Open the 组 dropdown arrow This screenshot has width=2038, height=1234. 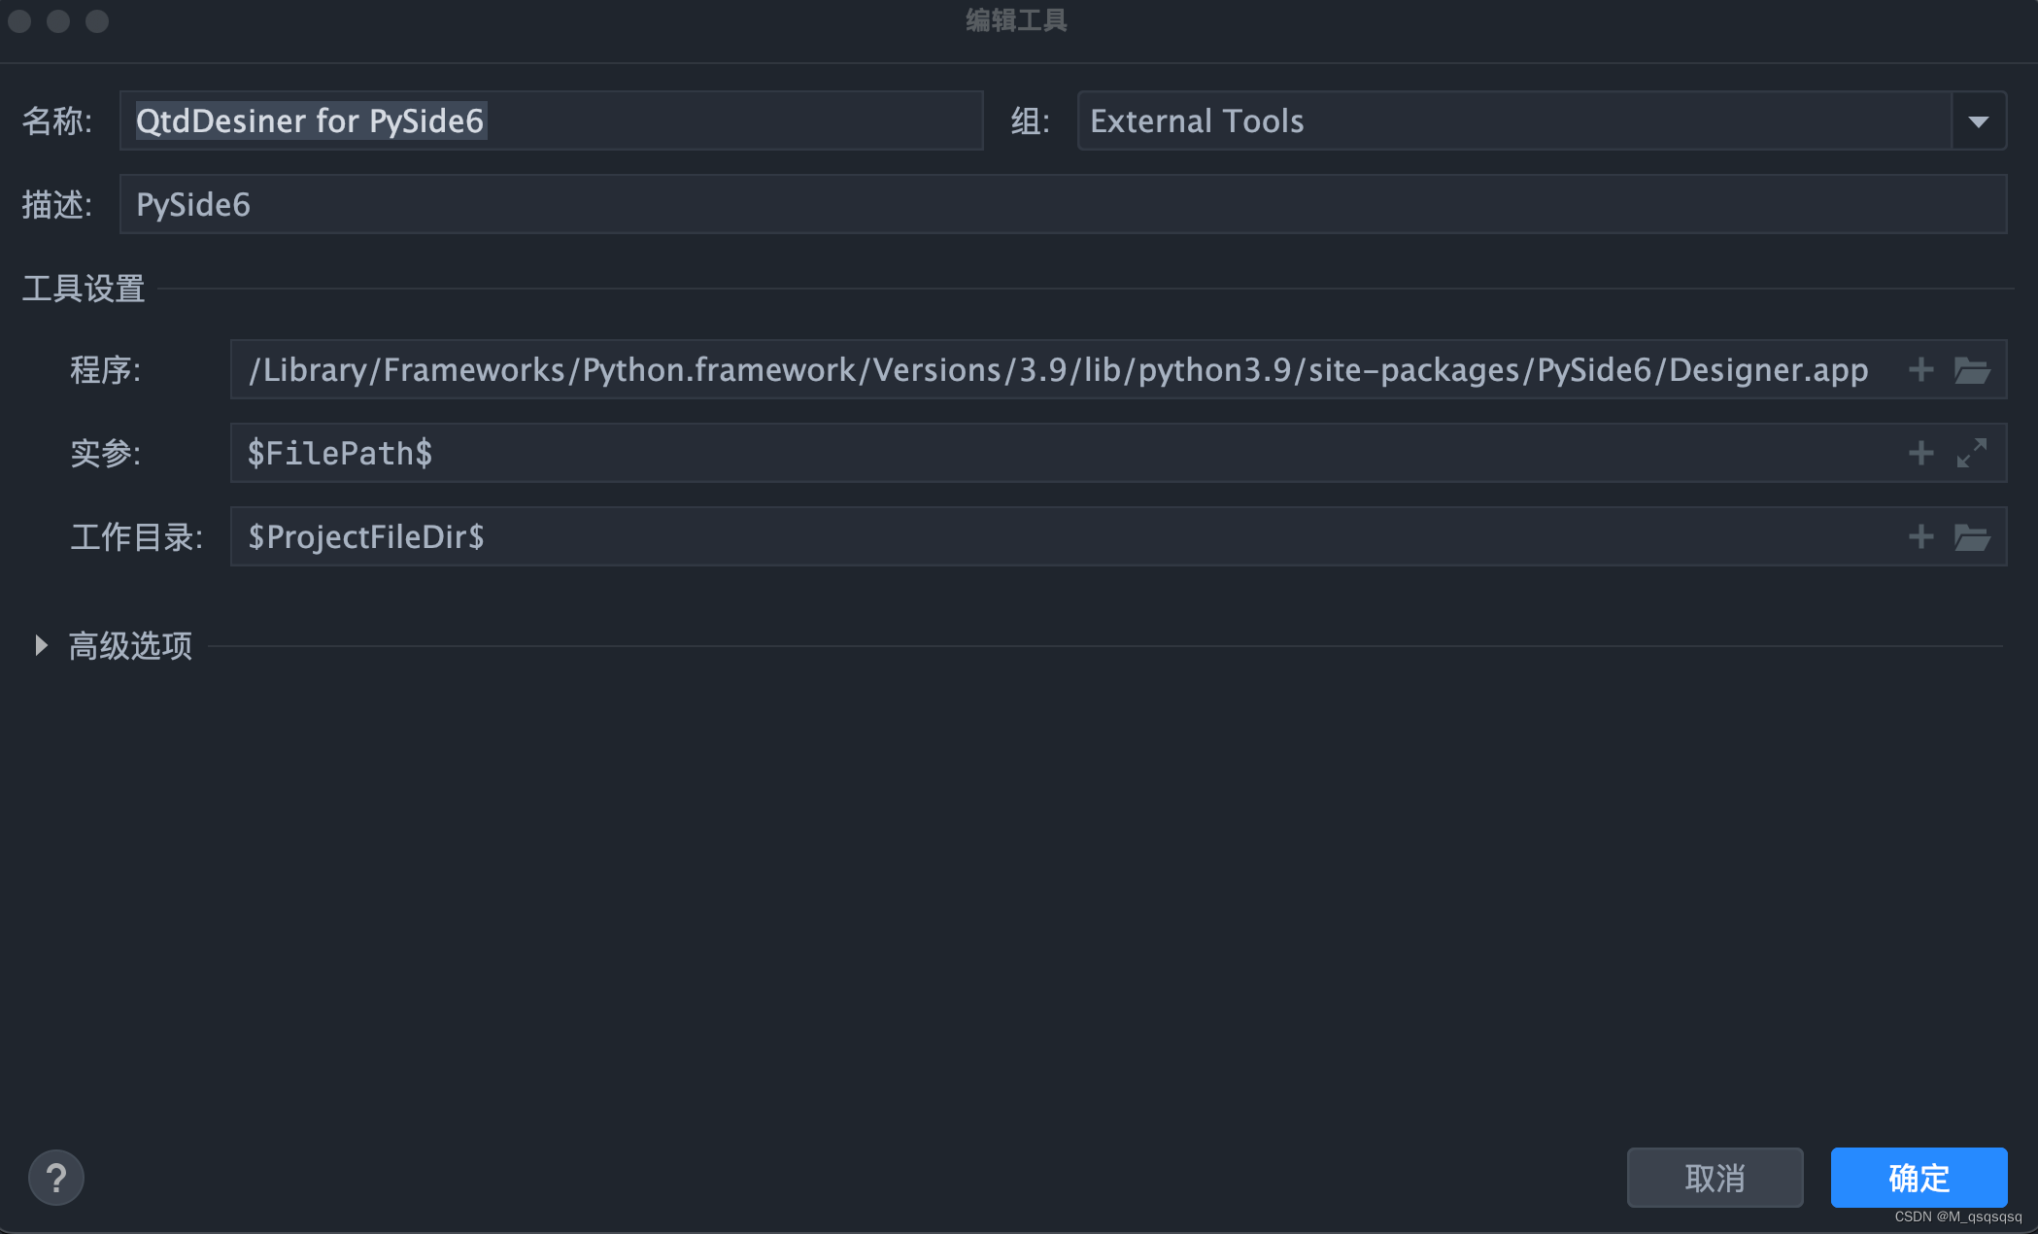(x=1979, y=121)
